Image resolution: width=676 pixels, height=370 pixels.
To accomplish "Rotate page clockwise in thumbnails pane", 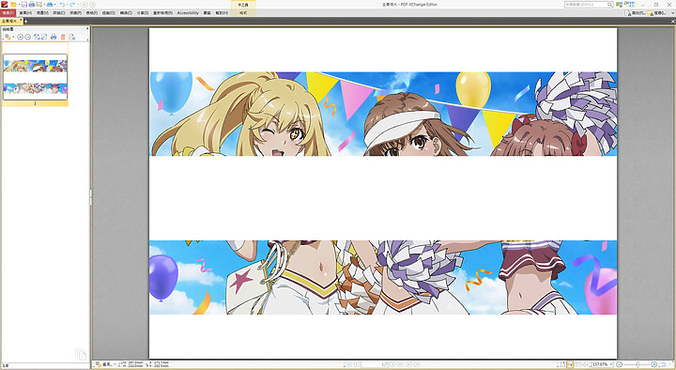I will pos(44,37).
